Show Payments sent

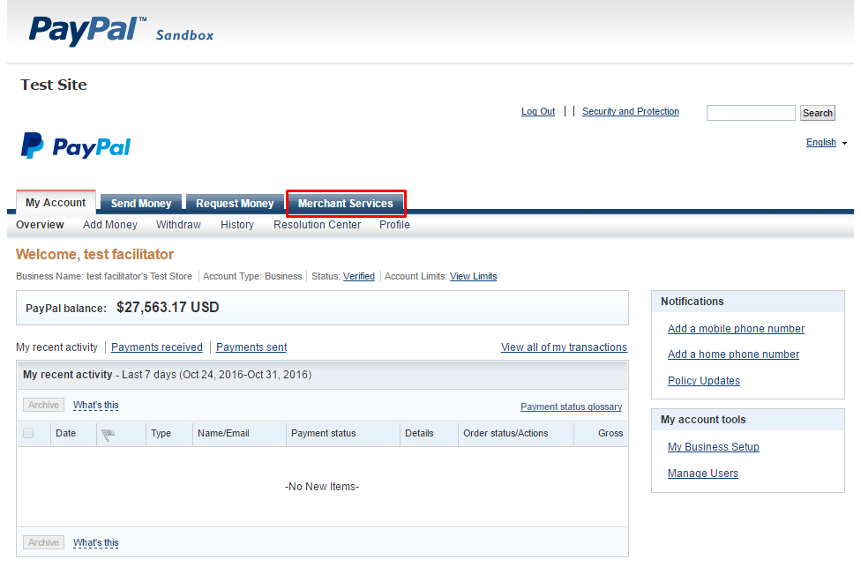pos(251,347)
